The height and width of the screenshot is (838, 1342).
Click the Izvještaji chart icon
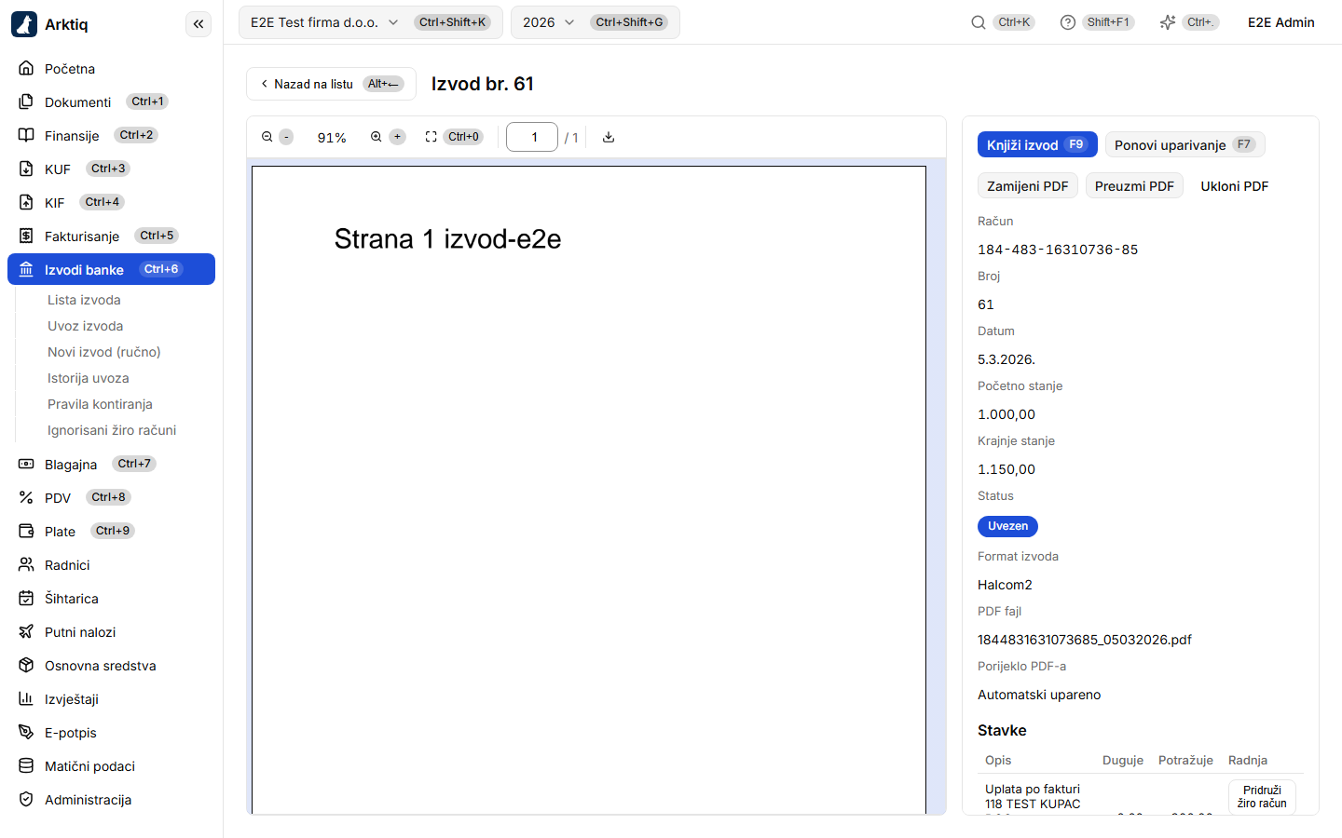(26, 698)
